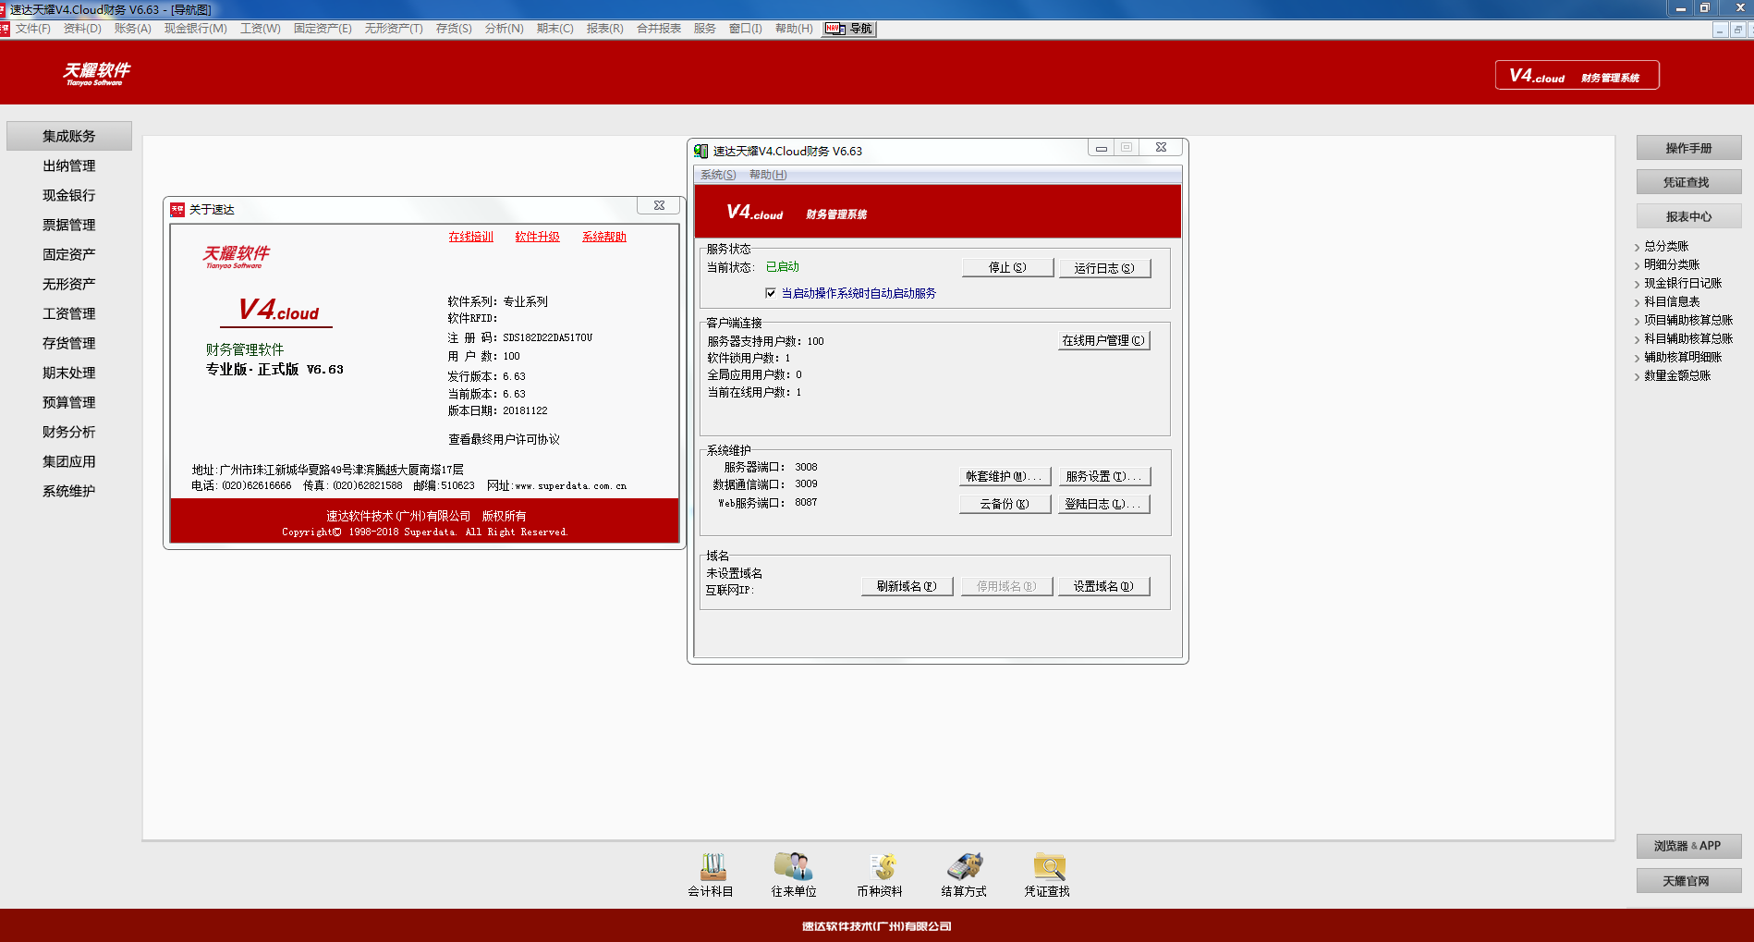Viewport: 1754px width, 942px height.
Task: Expand the 现金银行日记账 report entry
Action: pos(1682,284)
